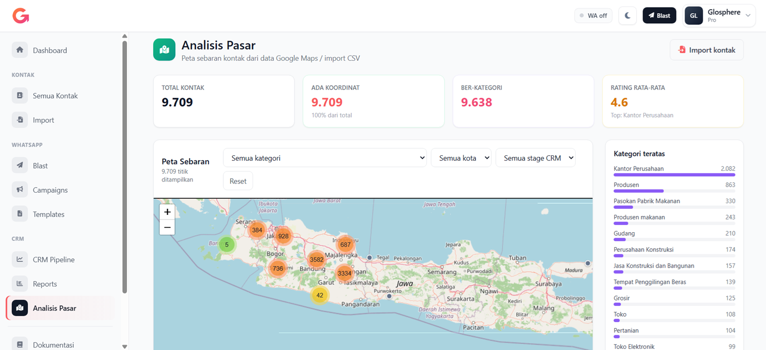Screen dimensions: 766x350
Task: Click the Grosir category row
Action: point(675,300)
